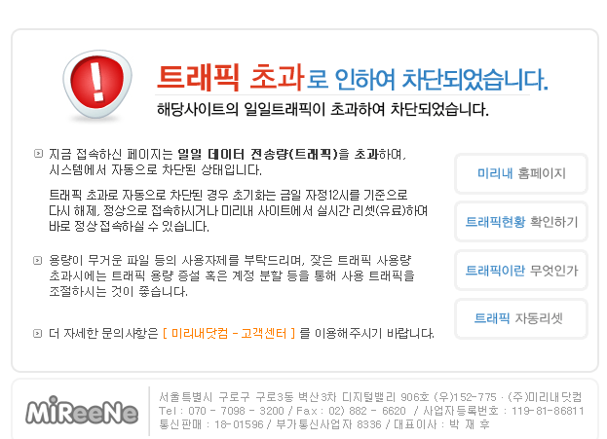Click bullet icon beside 용량이 무거운 파일

point(38,260)
